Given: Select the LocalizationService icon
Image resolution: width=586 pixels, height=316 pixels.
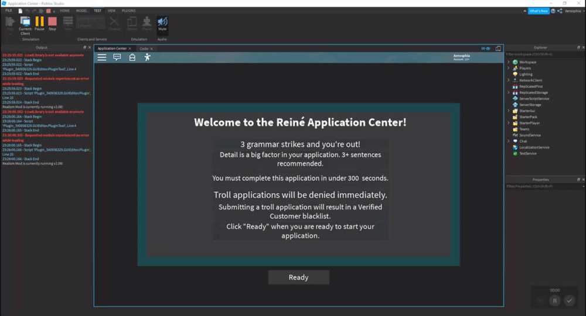Looking at the screenshot, I should coord(515,147).
